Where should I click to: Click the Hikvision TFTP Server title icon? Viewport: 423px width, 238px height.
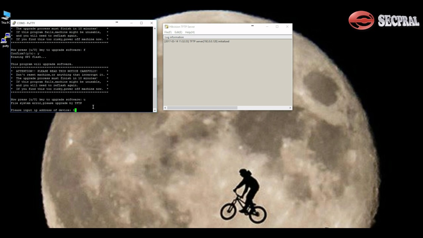tap(167, 27)
